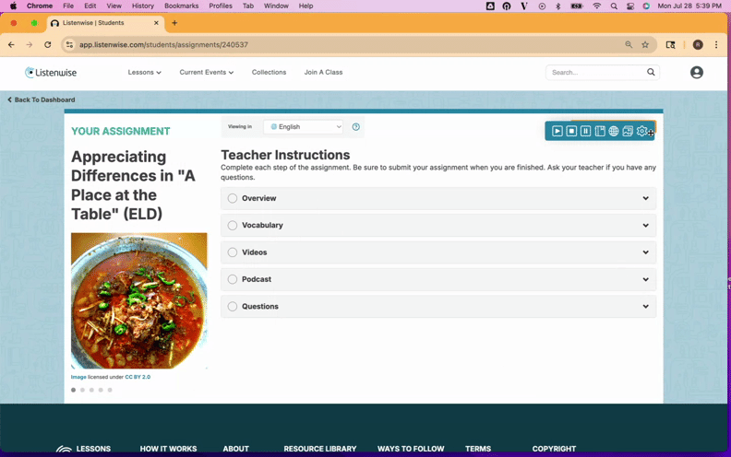Click the Wi-Fi icon in the menu bar

pos(597,6)
